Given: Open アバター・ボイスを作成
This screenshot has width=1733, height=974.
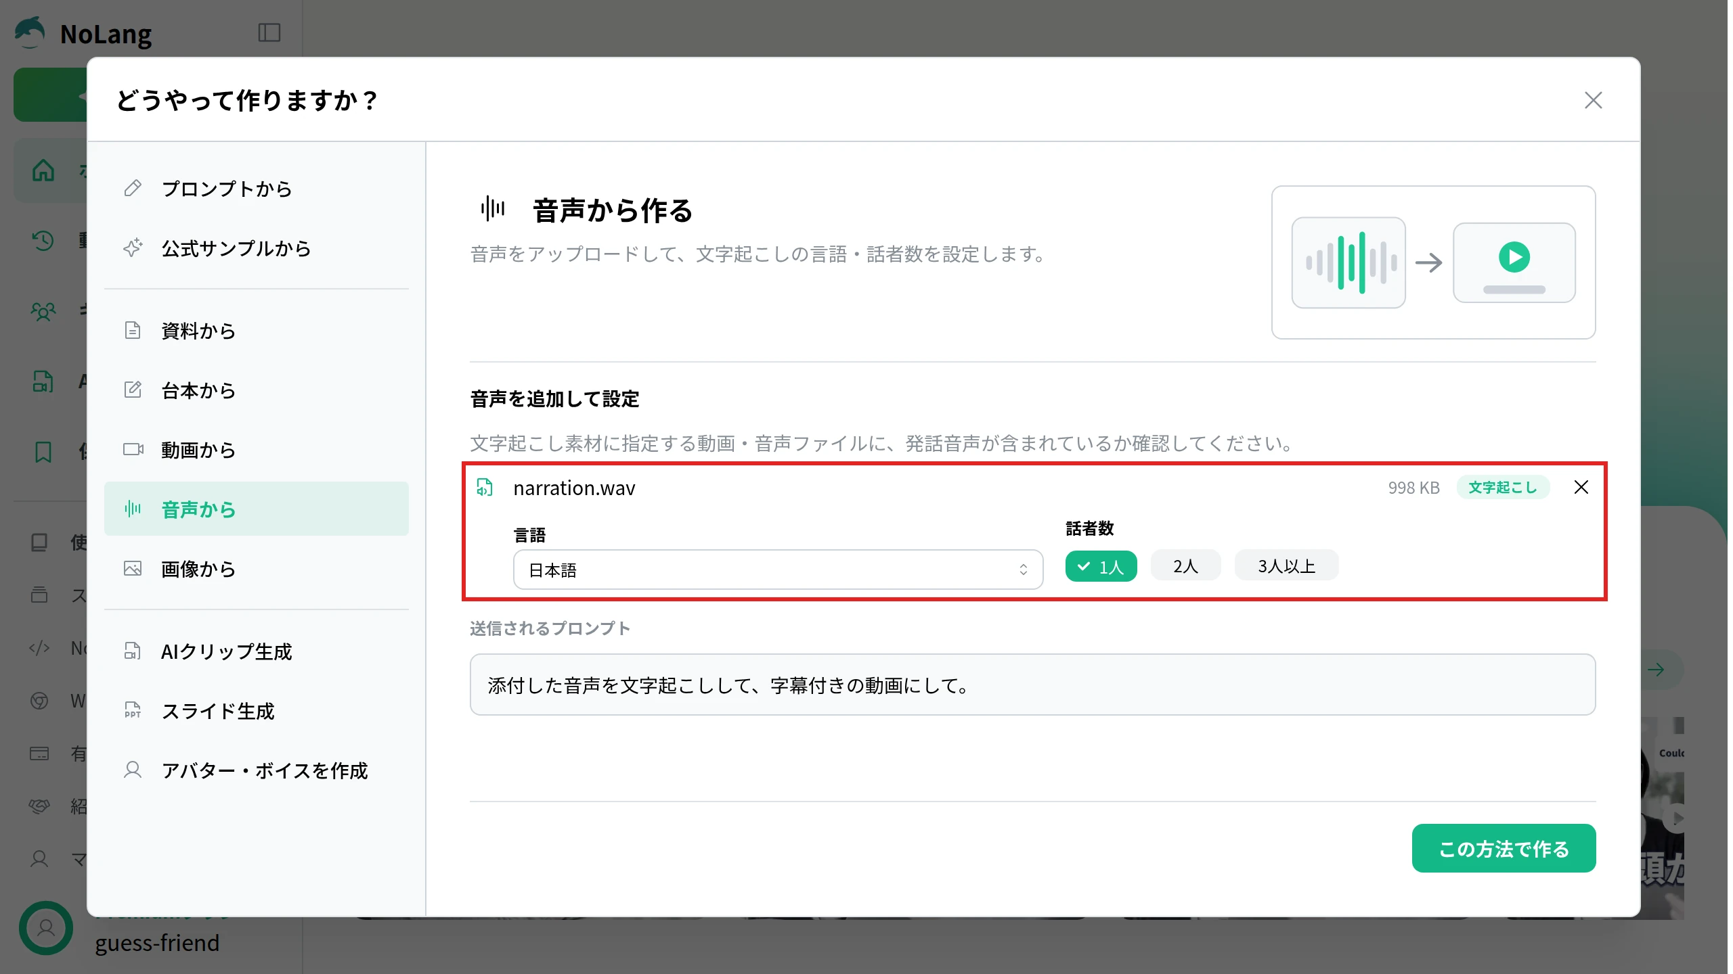Looking at the screenshot, I should tap(256, 770).
